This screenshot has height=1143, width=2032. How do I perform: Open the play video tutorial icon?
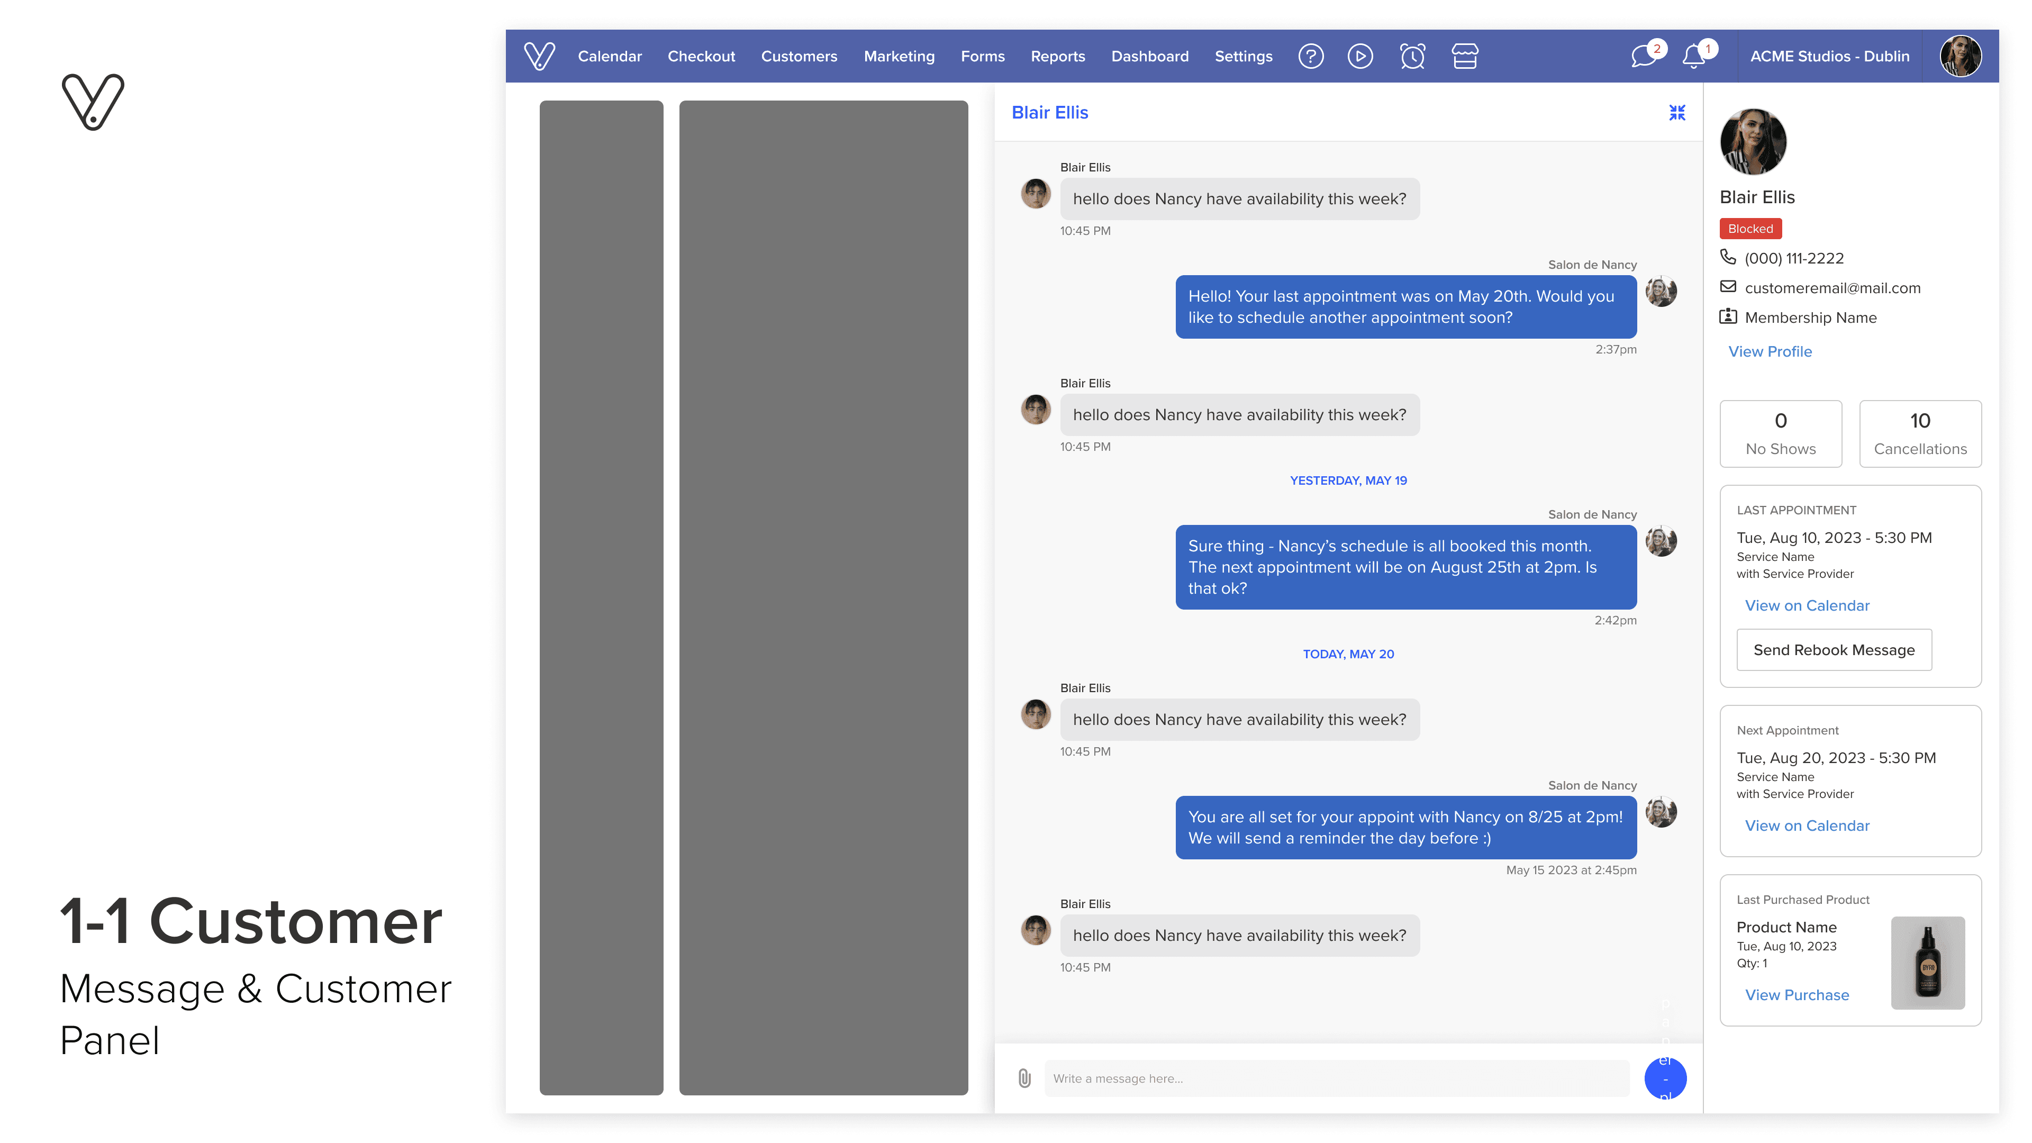click(1360, 56)
